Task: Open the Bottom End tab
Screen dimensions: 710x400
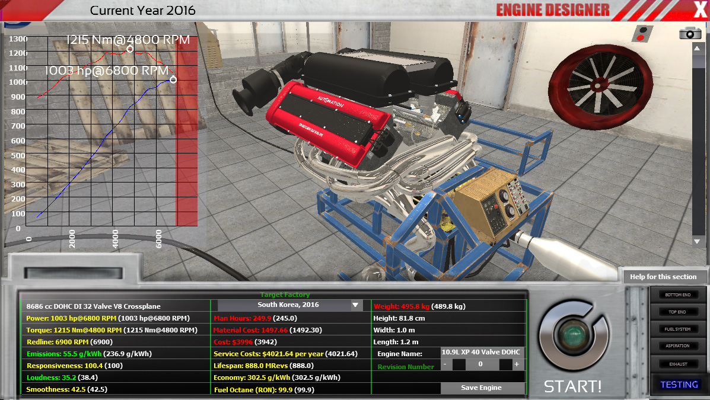Action: pyautogui.click(x=678, y=295)
